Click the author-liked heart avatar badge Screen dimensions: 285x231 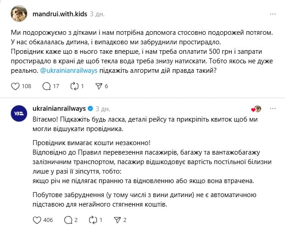click(257, 109)
